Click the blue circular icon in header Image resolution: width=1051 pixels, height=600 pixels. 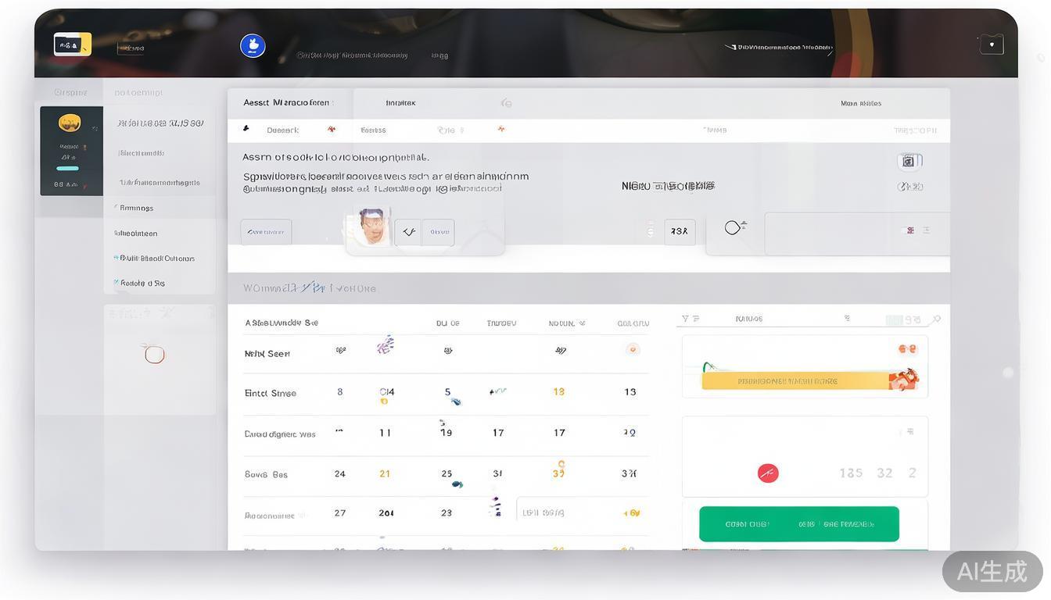pos(253,45)
